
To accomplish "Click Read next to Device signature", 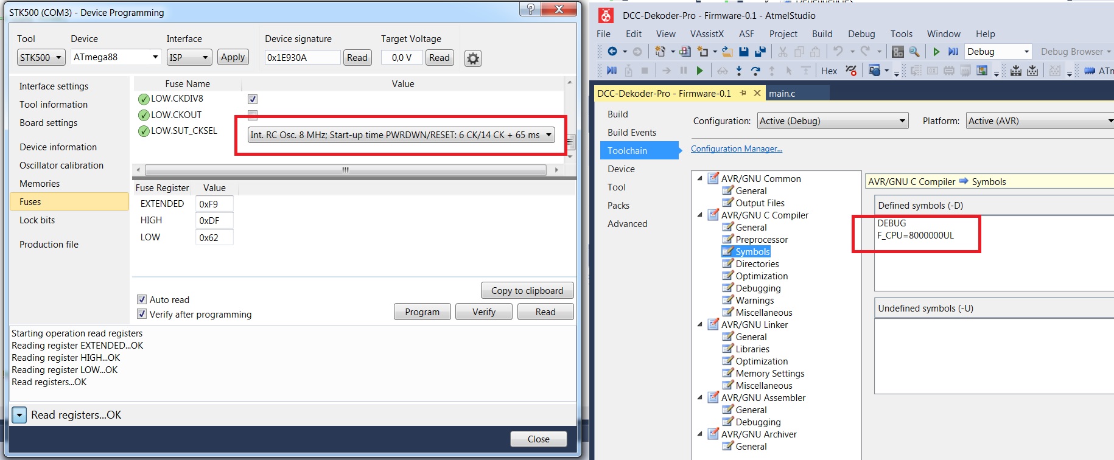I will pos(357,57).
